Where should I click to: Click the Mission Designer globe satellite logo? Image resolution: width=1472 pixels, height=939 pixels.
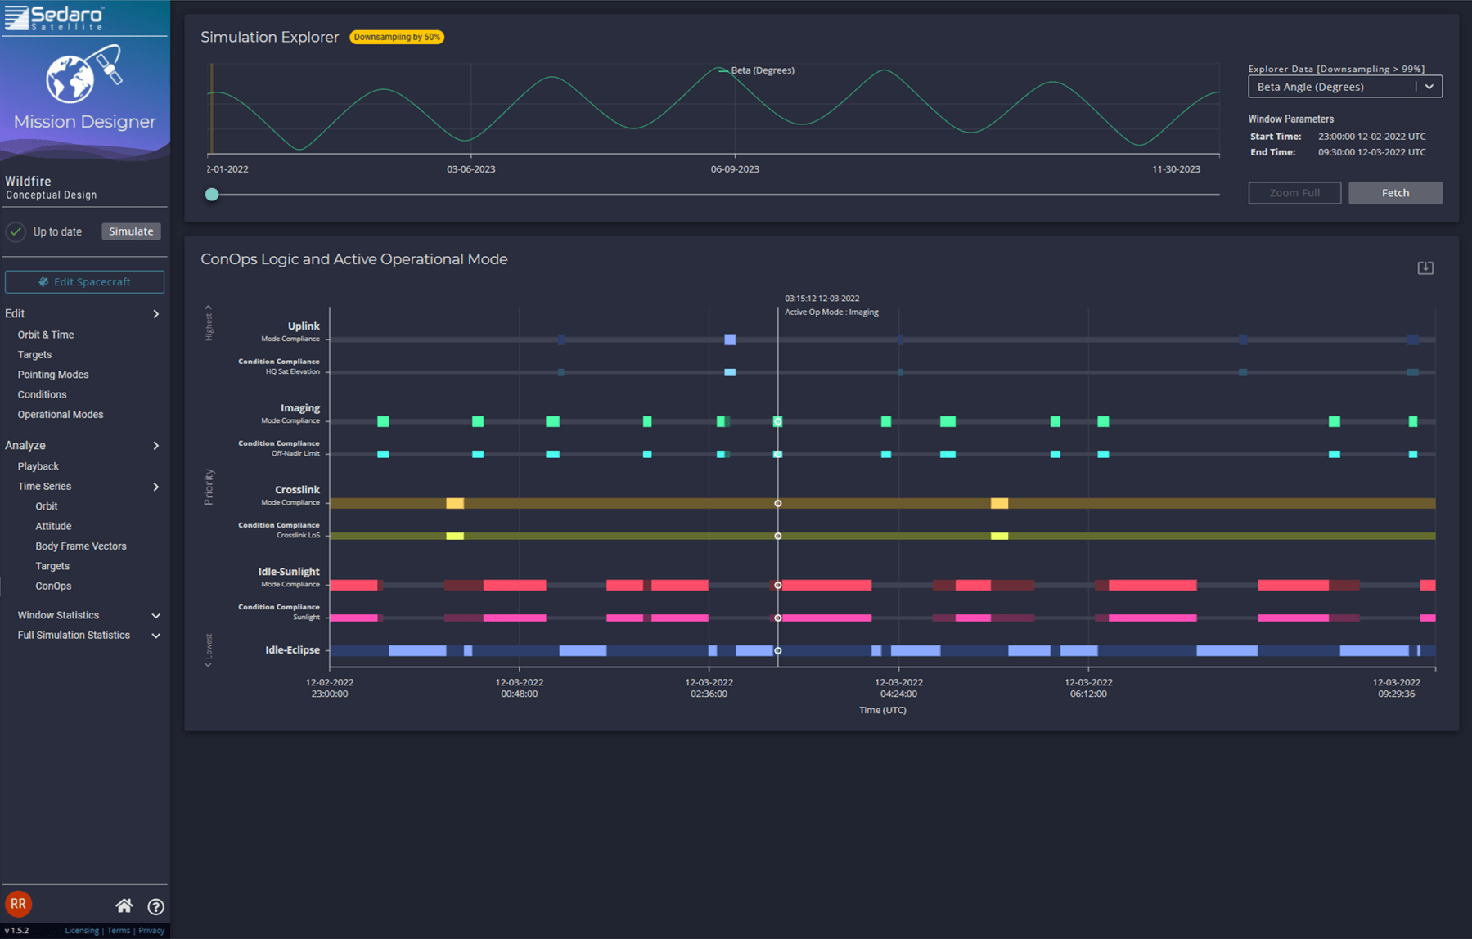(83, 74)
